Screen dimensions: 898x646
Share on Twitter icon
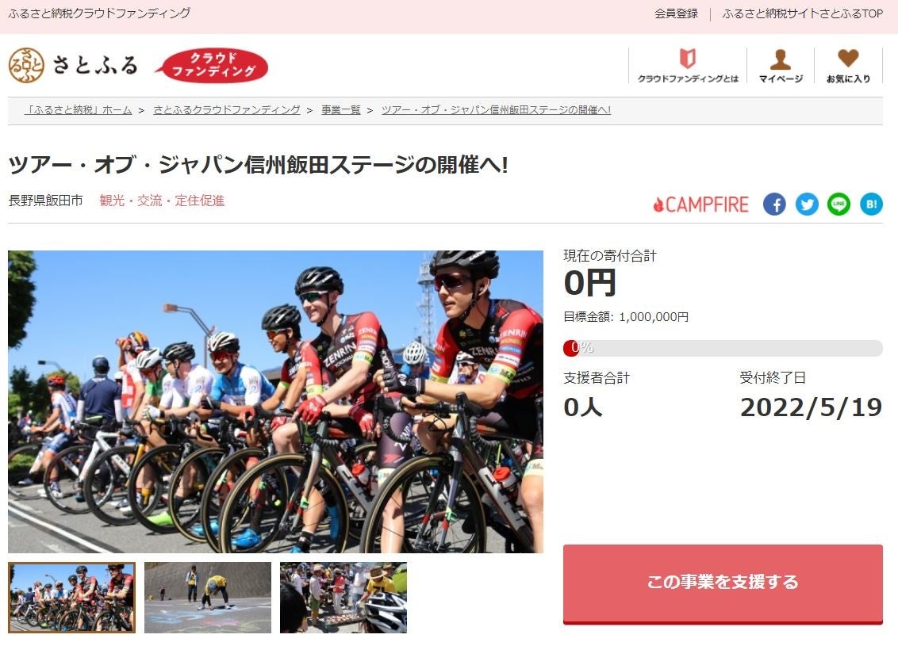tap(807, 205)
